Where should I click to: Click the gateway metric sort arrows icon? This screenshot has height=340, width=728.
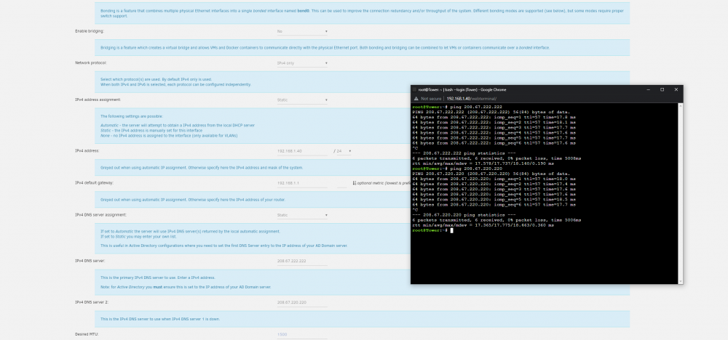click(x=355, y=183)
